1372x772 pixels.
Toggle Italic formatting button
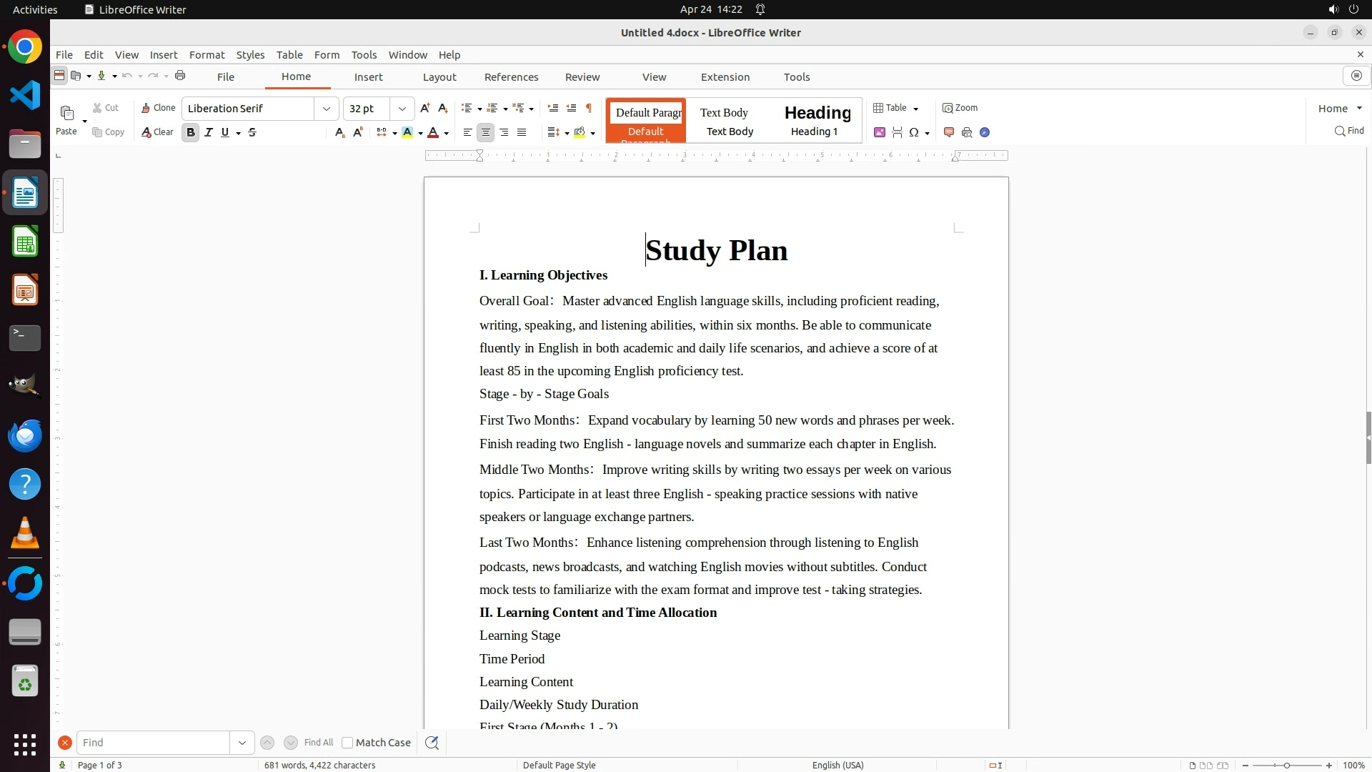pos(208,132)
